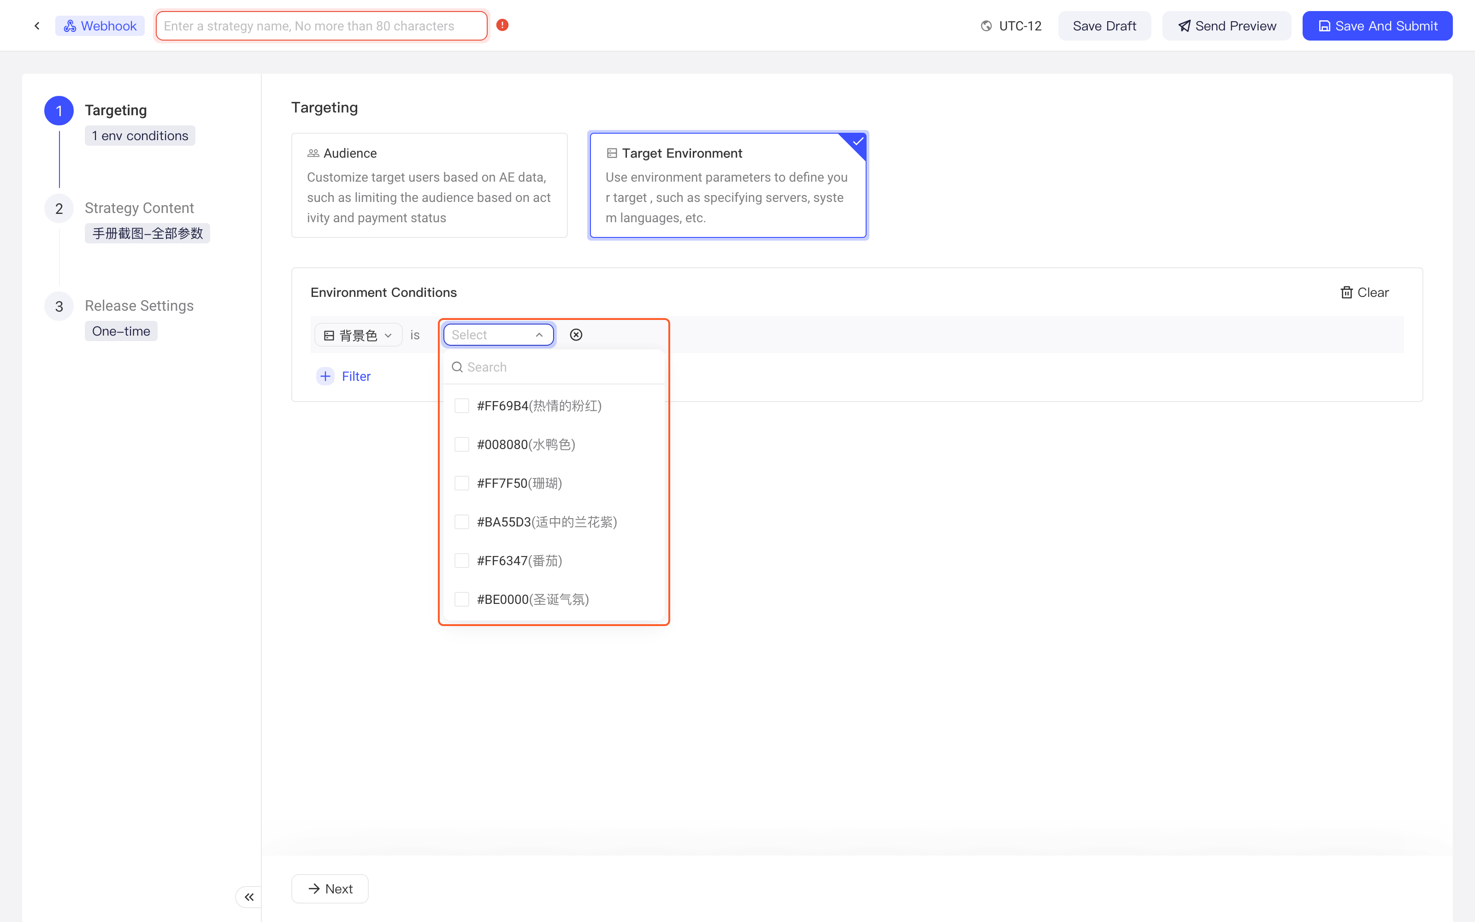This screenshot has width=1475, height=922.
Task: Check the #BE0000(圣诞气氛) option
Action: pyautogui.click(x=462, y=599)
